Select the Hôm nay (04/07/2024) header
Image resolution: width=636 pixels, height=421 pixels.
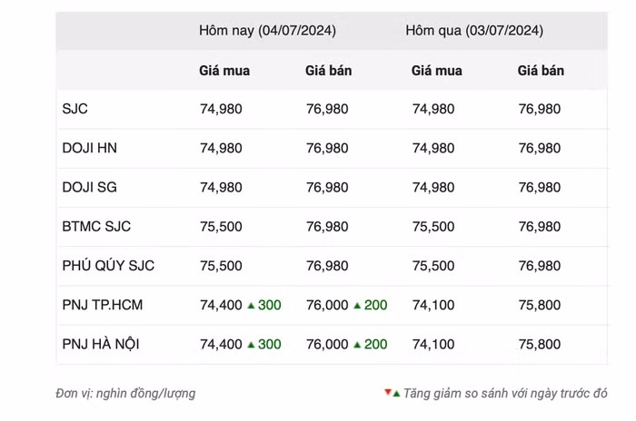click(x=267, y=30)
